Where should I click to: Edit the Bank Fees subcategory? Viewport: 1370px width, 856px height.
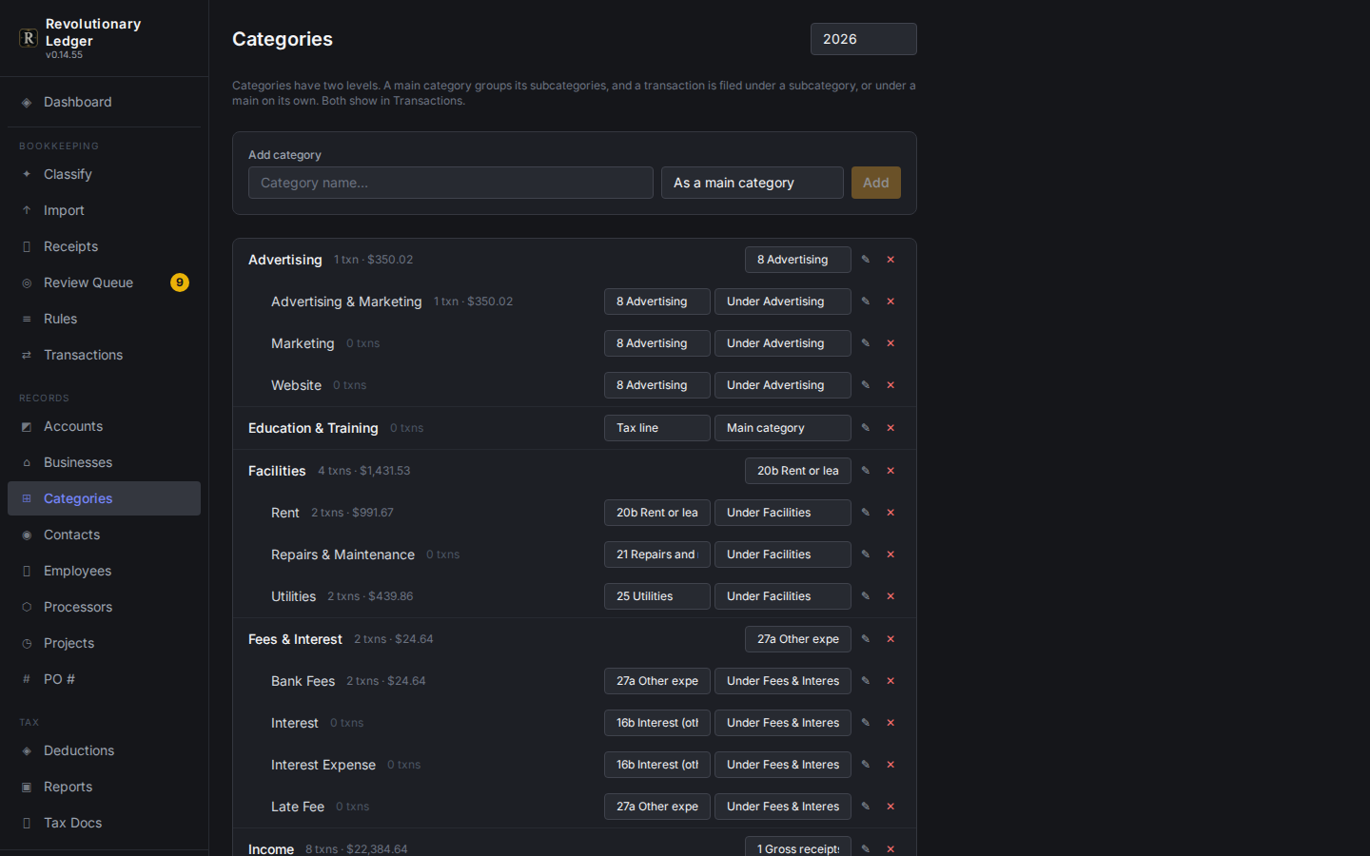pos(866,681)
